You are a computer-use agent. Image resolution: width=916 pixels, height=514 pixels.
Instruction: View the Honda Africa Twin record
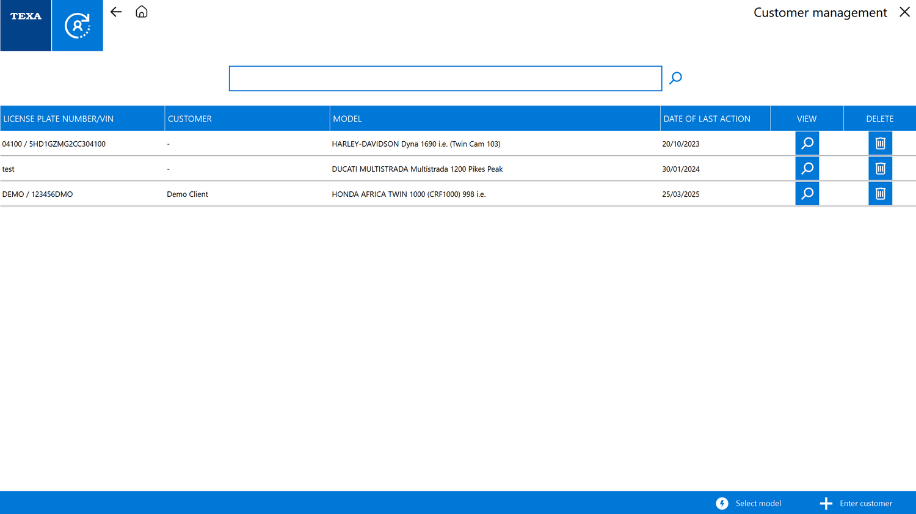click(807, 193)
